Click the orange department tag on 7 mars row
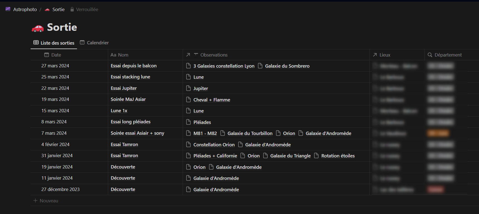The image size is (479, 214). (x=438, y=133)
